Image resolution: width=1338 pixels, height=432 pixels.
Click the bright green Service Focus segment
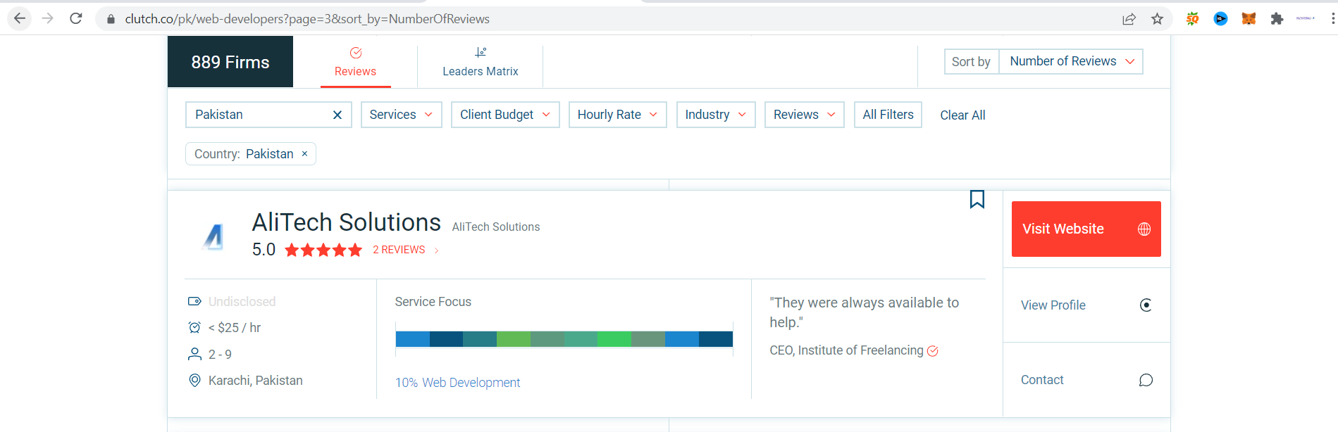614,339
